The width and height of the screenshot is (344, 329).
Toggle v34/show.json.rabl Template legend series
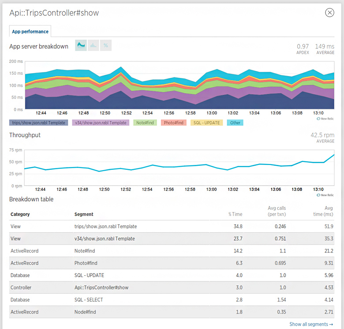(x=101, y=123)
